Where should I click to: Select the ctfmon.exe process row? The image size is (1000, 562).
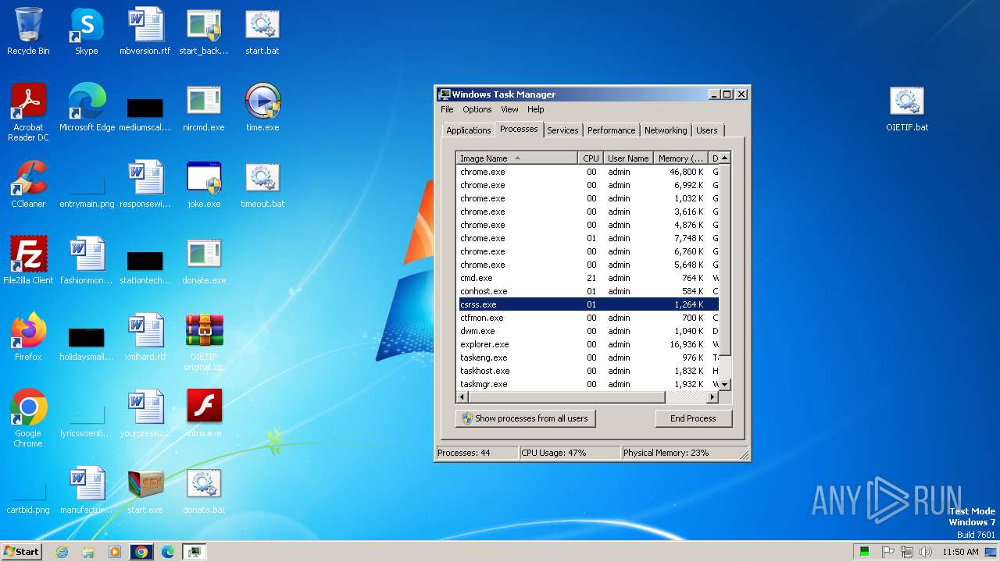point(587,318)
